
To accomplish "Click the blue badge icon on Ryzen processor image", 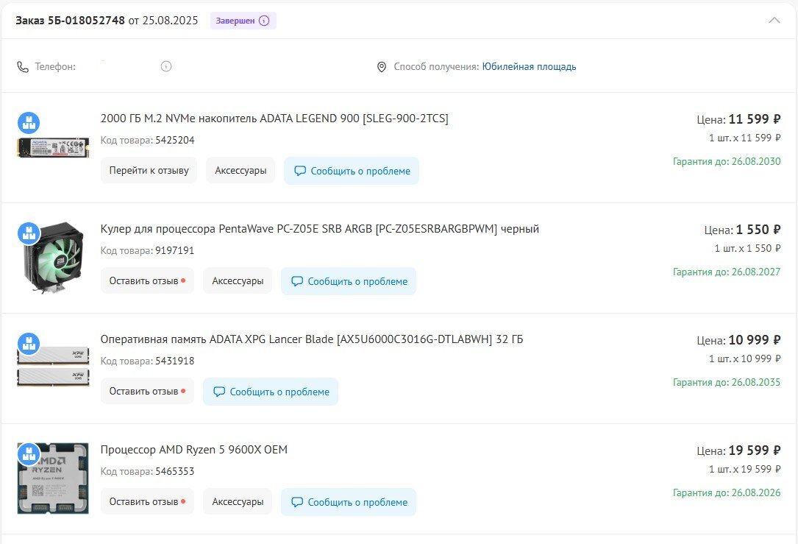I will (29, 454).
